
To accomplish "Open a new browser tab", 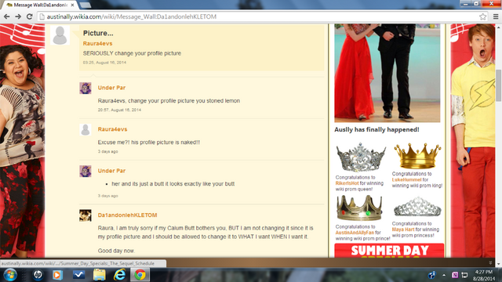I will point(85,5).
